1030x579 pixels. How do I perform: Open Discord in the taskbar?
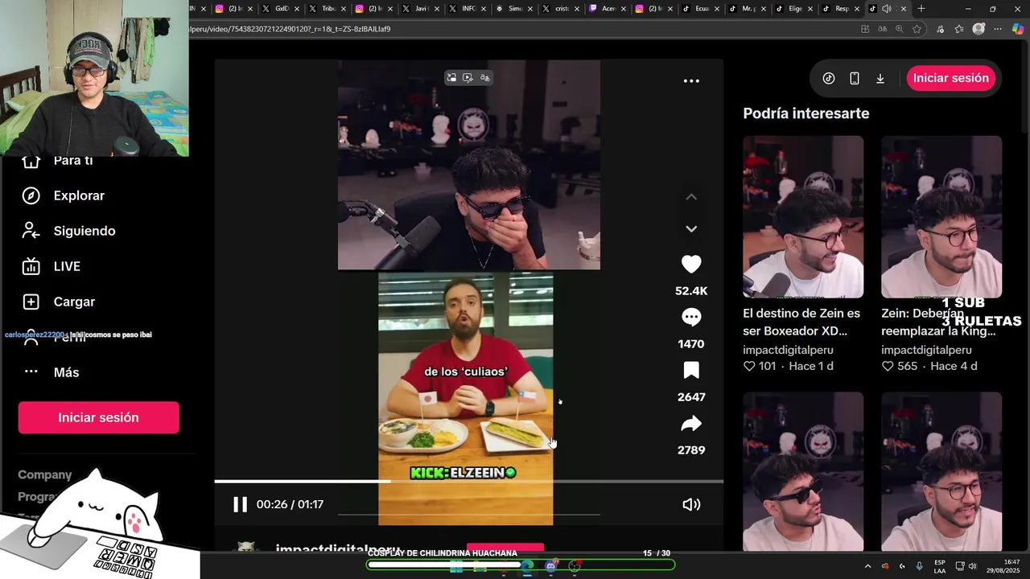coord(550,566)
